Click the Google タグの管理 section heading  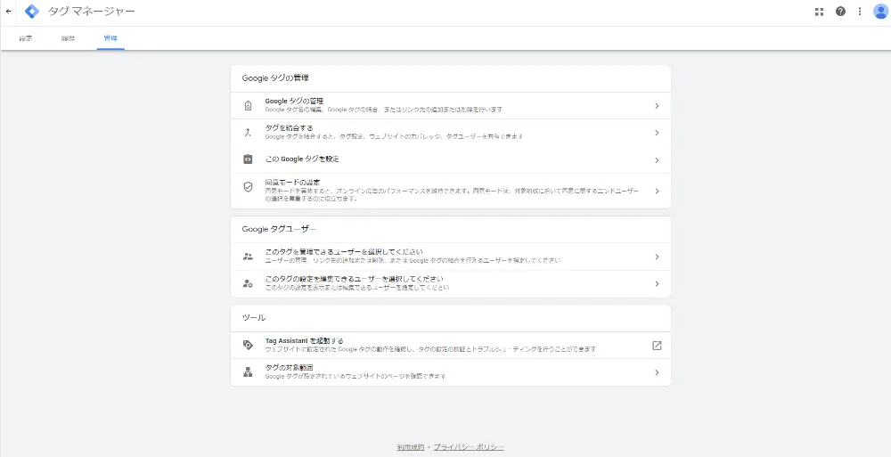click(275, 78)
